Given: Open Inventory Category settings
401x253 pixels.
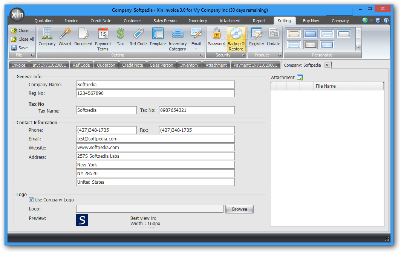Looking at the screenshot, I should 178,40.
